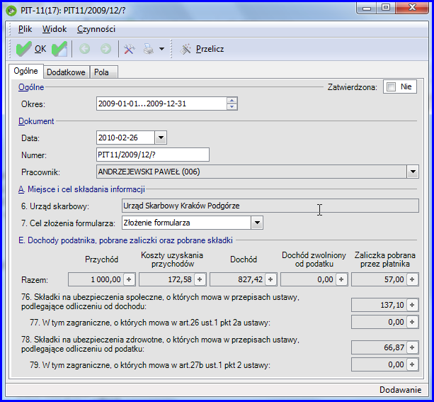Click plus button for field 76 value 137,10

[412, 305]
